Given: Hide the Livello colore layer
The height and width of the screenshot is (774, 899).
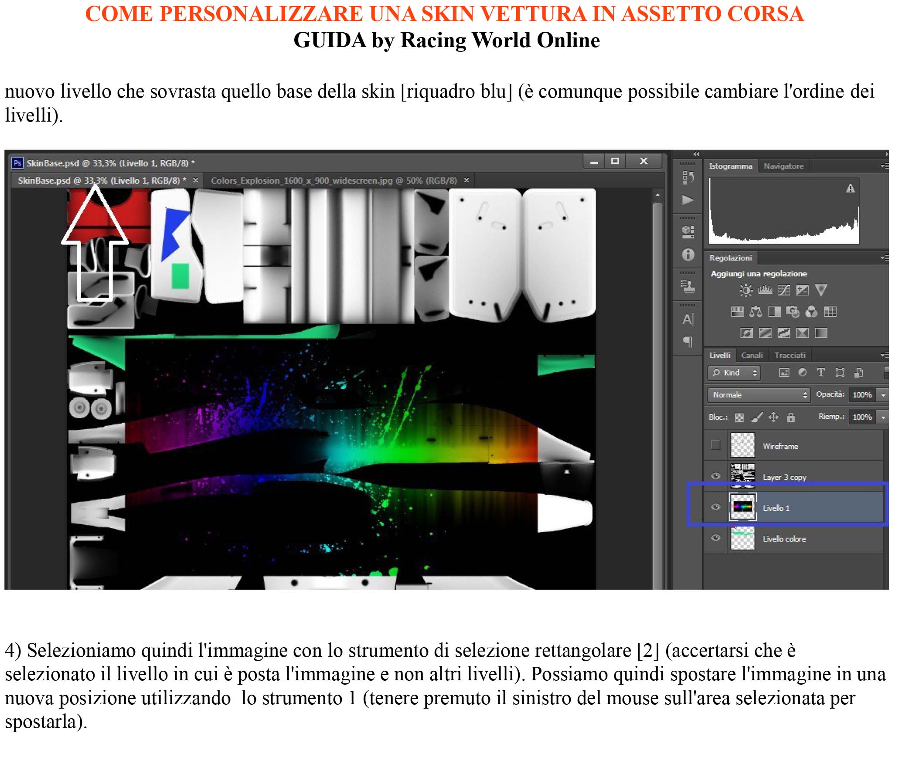Looking at the screenshot, I should [715, 538].
